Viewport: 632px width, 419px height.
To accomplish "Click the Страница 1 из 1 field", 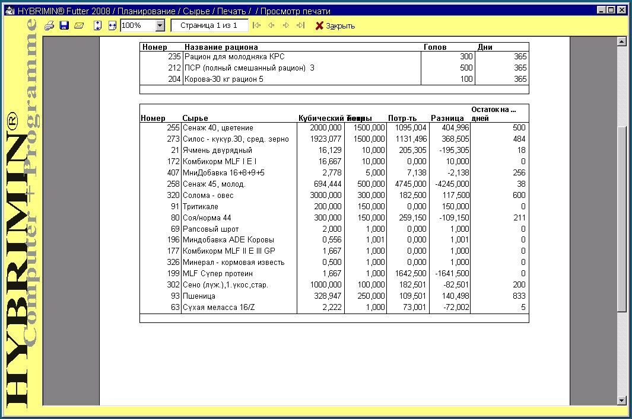I will click(x=208, y=25).
